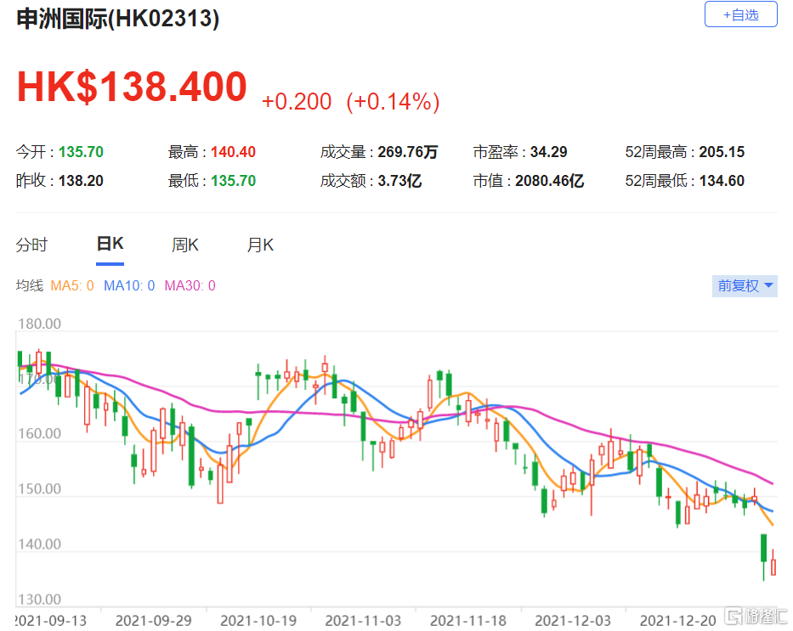Click the MA30: 0 indicator label
This screenshot has height=631, width=793.
pos(190,286)
